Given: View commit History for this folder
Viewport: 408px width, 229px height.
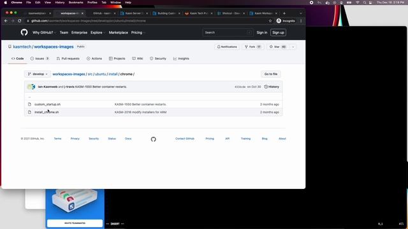Looking at the screenshot, I should 272,87.
